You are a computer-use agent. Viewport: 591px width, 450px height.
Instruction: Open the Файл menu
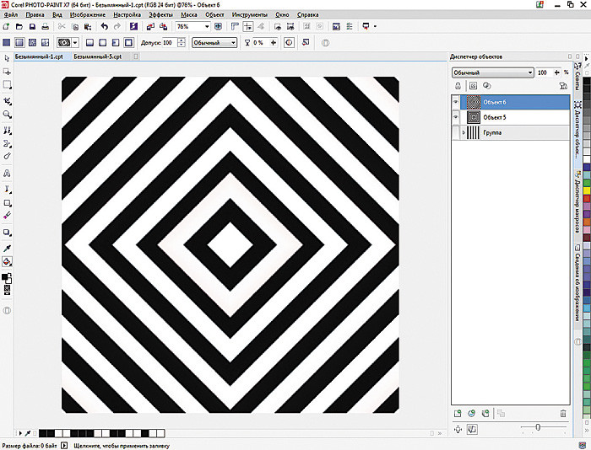pos(10,14)
